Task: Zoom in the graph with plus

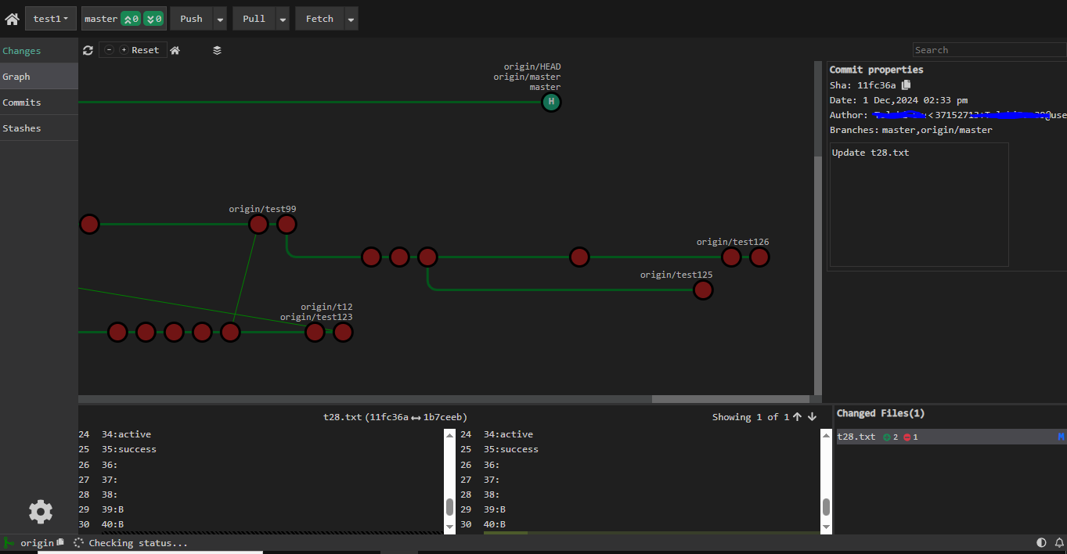Action: [x=124, y=50]
